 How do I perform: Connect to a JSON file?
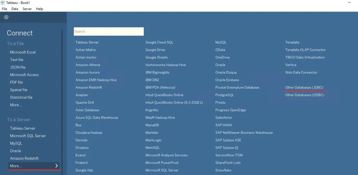point(18,67)
